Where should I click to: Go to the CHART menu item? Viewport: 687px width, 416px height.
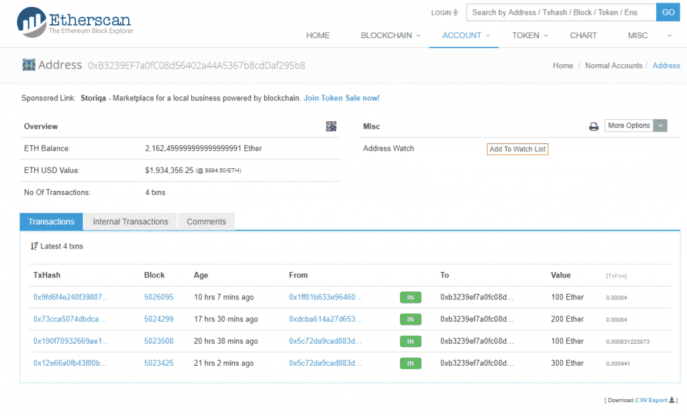point(583,36)
